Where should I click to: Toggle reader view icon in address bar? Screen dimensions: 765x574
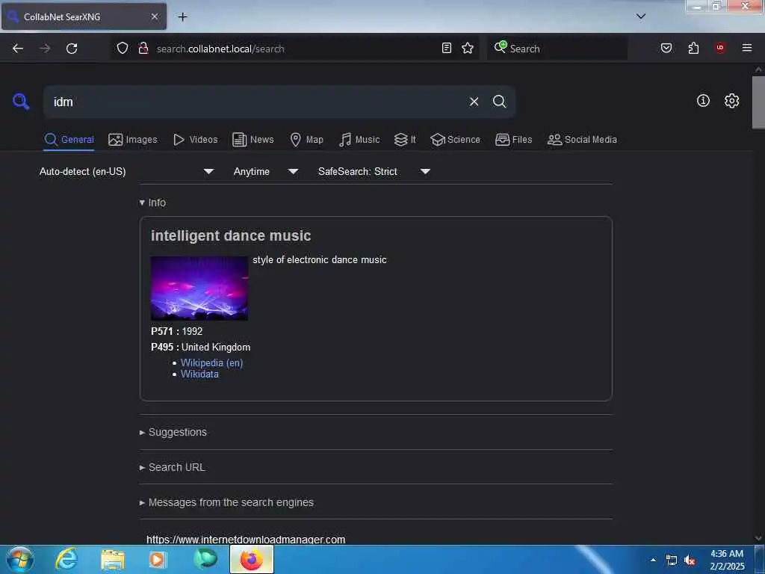pyautogui.click(x=447, y=48)
